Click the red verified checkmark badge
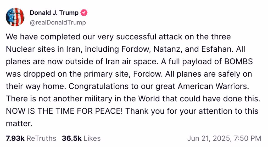 (x=84, y=13)
